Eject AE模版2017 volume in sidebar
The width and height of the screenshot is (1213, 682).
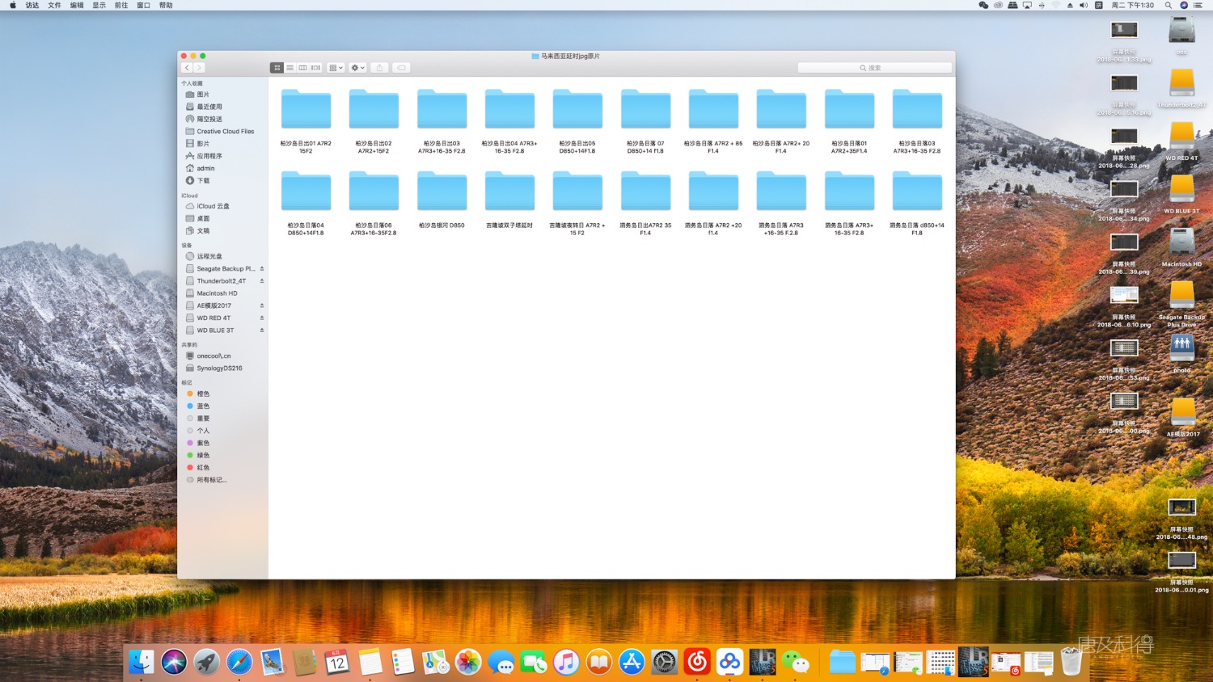[x=262, y=305]
